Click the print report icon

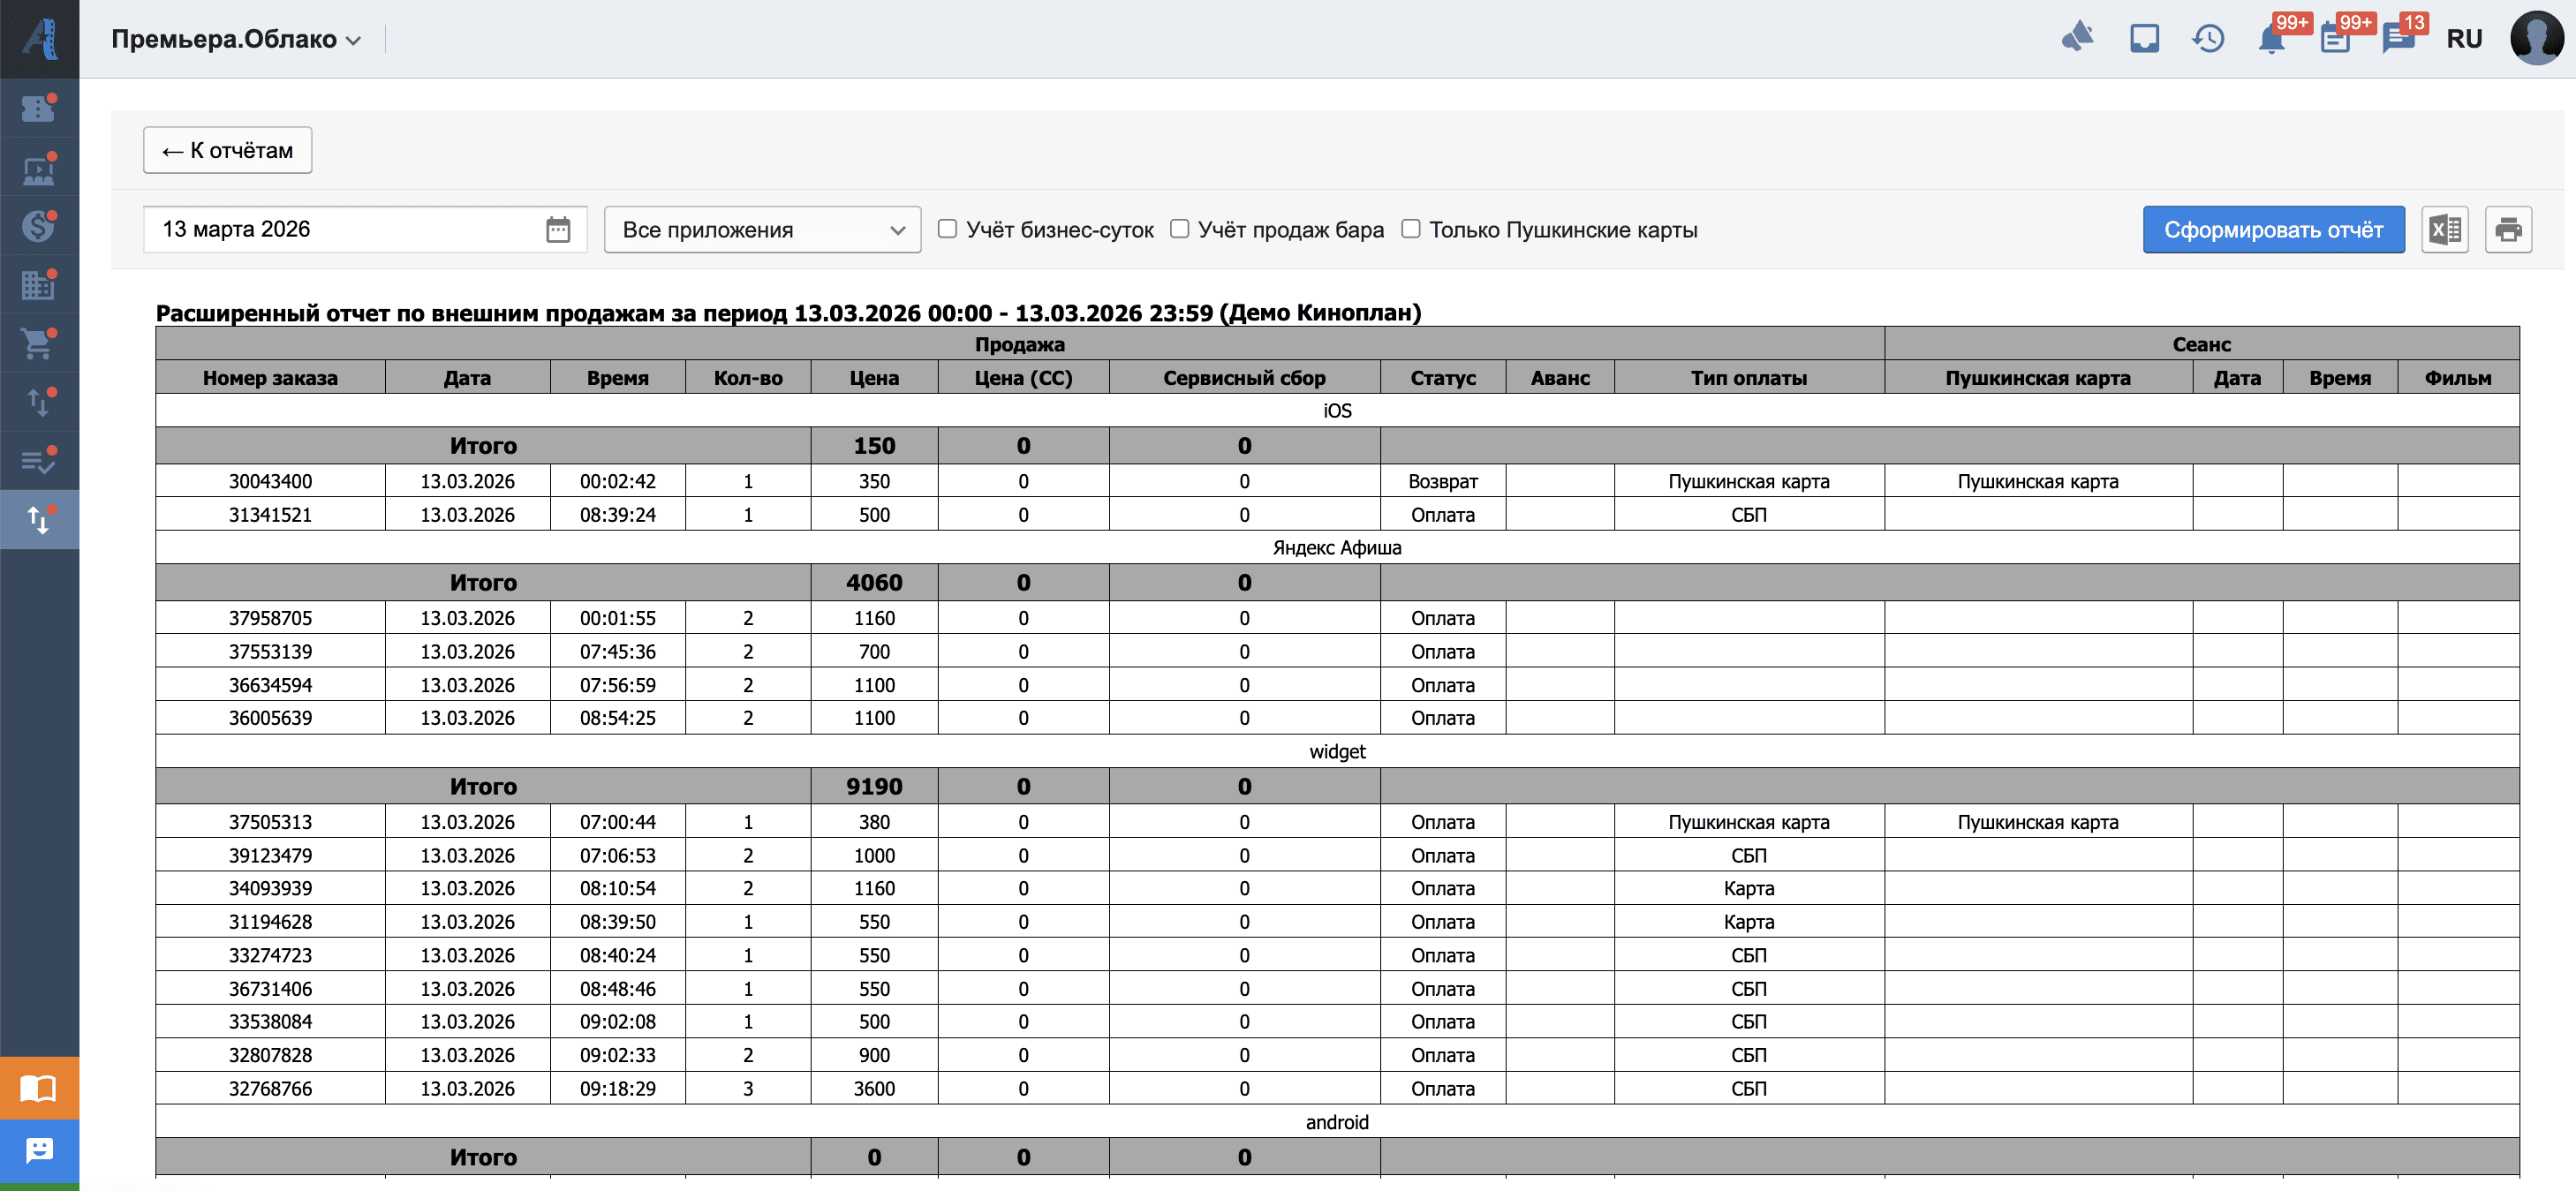(x=2507, y=230)
